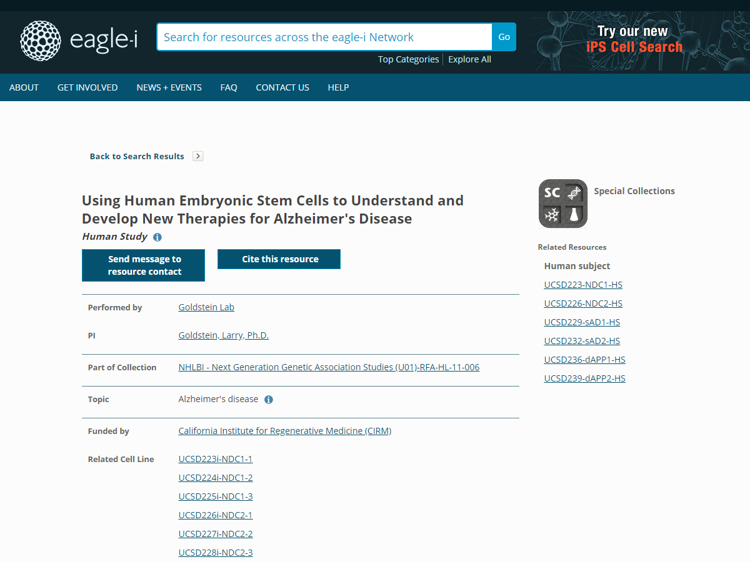The width and height of the screenshot is (750, 562).
Task: Click Send message to resource contact
Action: (143, 265)
